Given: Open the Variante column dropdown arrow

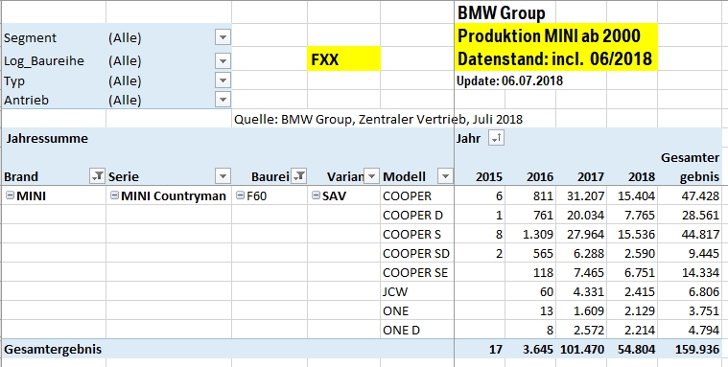Looking at the screenshot, I should point(371,176).
